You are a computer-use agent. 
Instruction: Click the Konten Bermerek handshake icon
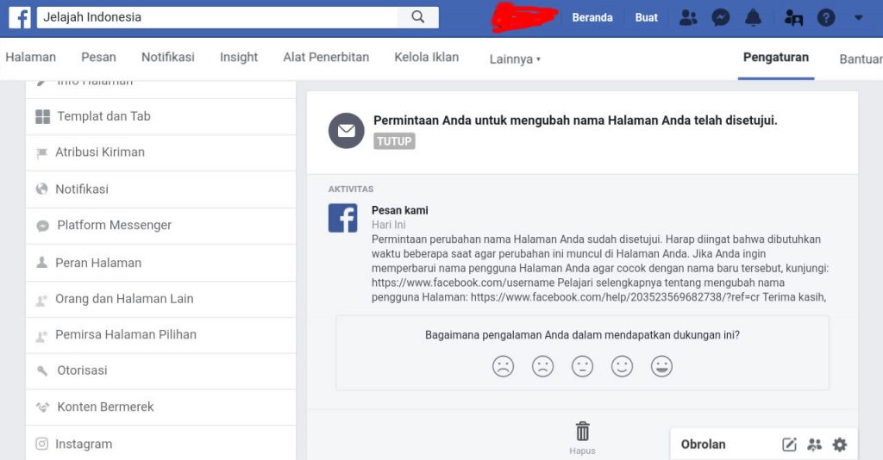pyautogui.click(x=43, y=407)
